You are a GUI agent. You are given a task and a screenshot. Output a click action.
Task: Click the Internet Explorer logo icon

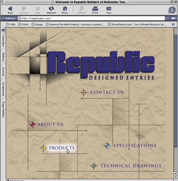pos(172,10)
